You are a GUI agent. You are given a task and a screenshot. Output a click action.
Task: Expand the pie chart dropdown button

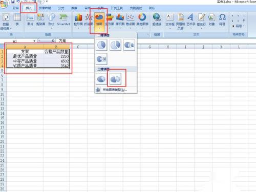(x=99, y=22)
